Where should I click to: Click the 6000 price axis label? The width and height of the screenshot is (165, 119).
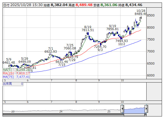pyautogui.click(x=151, y=75)
